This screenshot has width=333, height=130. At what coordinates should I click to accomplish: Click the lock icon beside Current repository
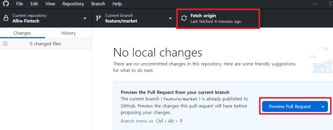6,18
